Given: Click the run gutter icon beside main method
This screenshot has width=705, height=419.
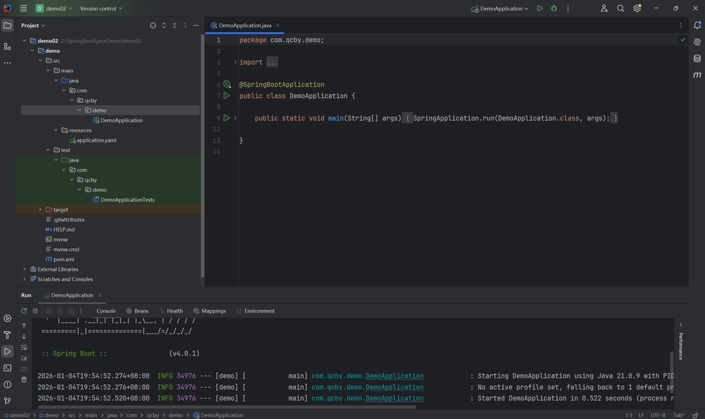Looking at the screenshot, I should pos(227,118).
